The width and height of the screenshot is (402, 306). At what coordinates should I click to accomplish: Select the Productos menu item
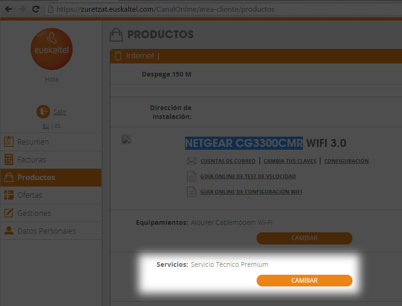(x=51, y=177)
